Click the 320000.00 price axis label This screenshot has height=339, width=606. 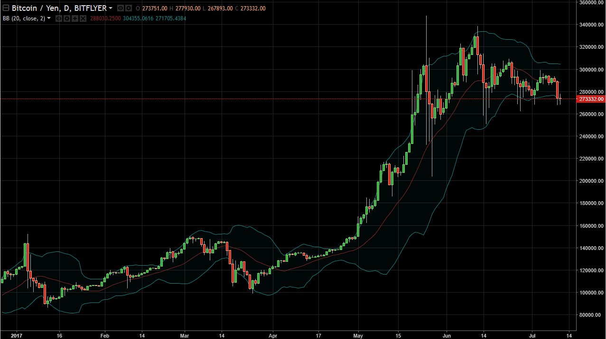(x=591, y=47)
